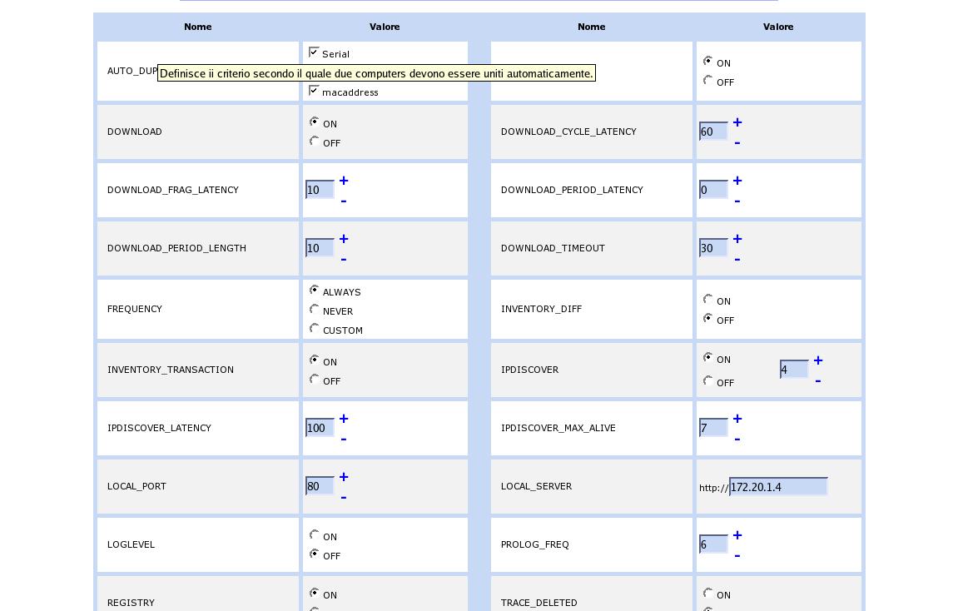Screen dimensions: 953x611
Task: Choose NEVER for FREQUENCY
Action: click(315, 310)
